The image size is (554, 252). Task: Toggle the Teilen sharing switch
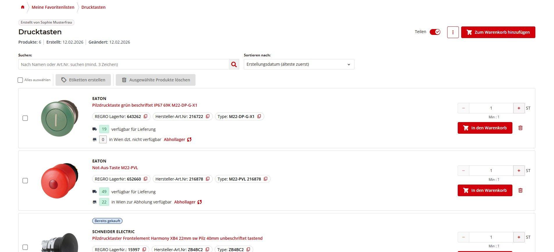pyautogui.click(x=435, y=32)
